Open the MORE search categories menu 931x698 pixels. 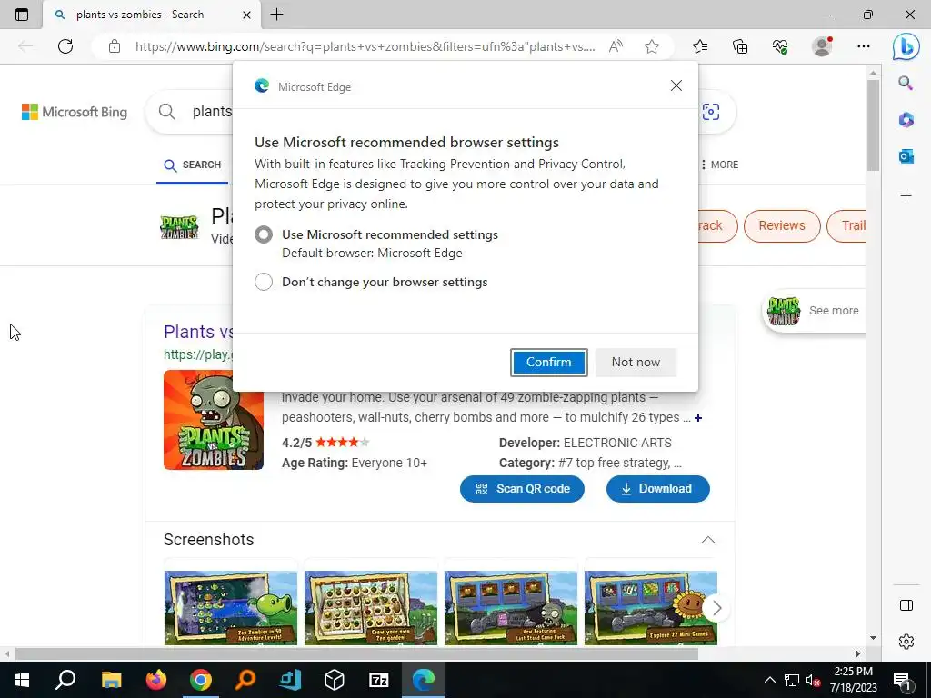click(720, 165)
